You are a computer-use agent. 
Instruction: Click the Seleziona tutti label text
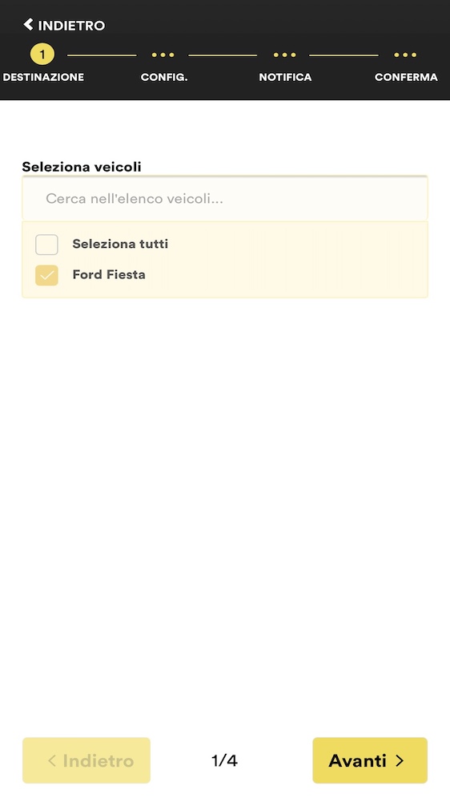(120, 244)
